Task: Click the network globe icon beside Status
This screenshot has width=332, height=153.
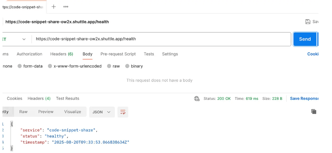Action: [197, 99]
